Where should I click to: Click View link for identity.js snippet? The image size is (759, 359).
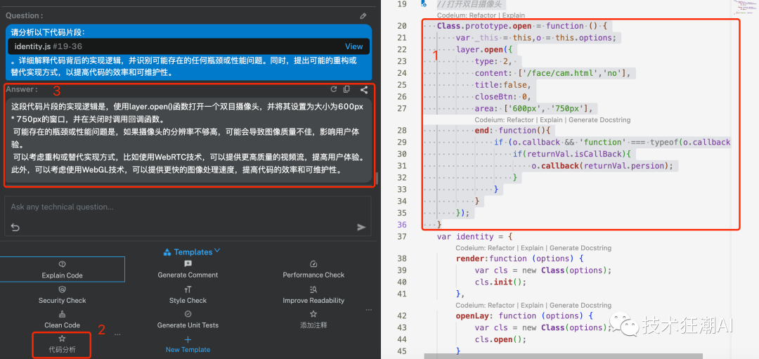click(x=353, y=46)
